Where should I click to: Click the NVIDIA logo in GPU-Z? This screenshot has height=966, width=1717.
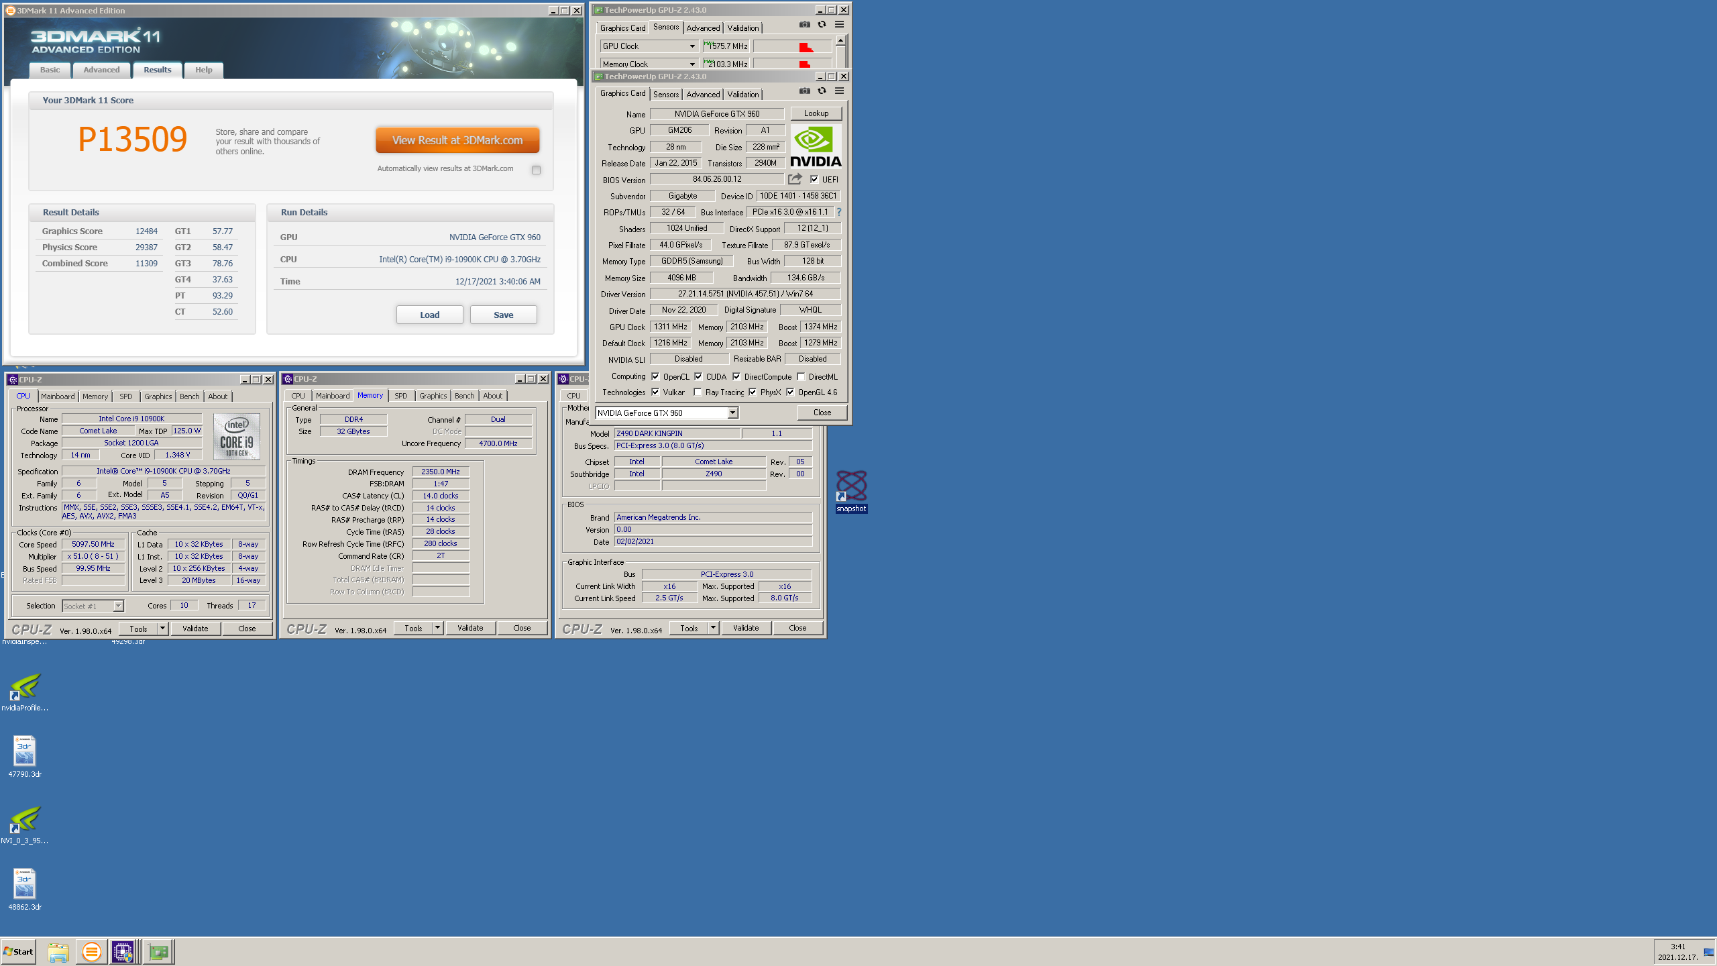pos(816,146)
